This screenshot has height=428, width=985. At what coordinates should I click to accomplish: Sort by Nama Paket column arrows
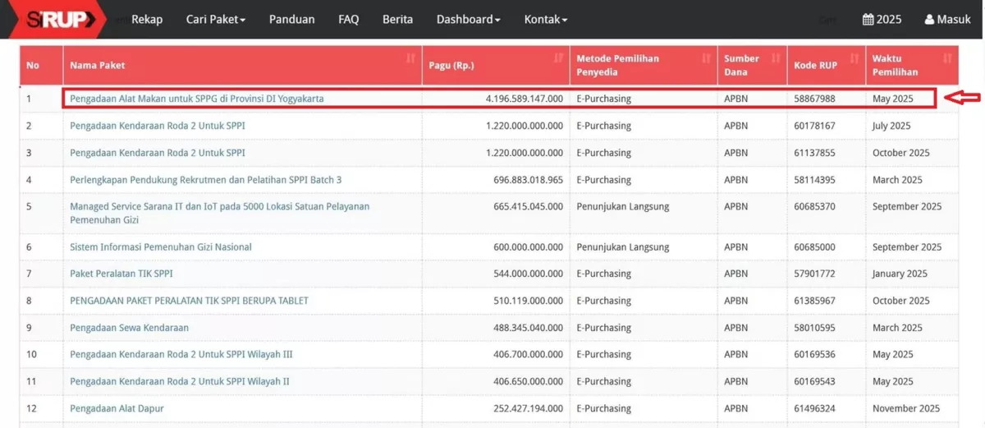pos(411,58)
